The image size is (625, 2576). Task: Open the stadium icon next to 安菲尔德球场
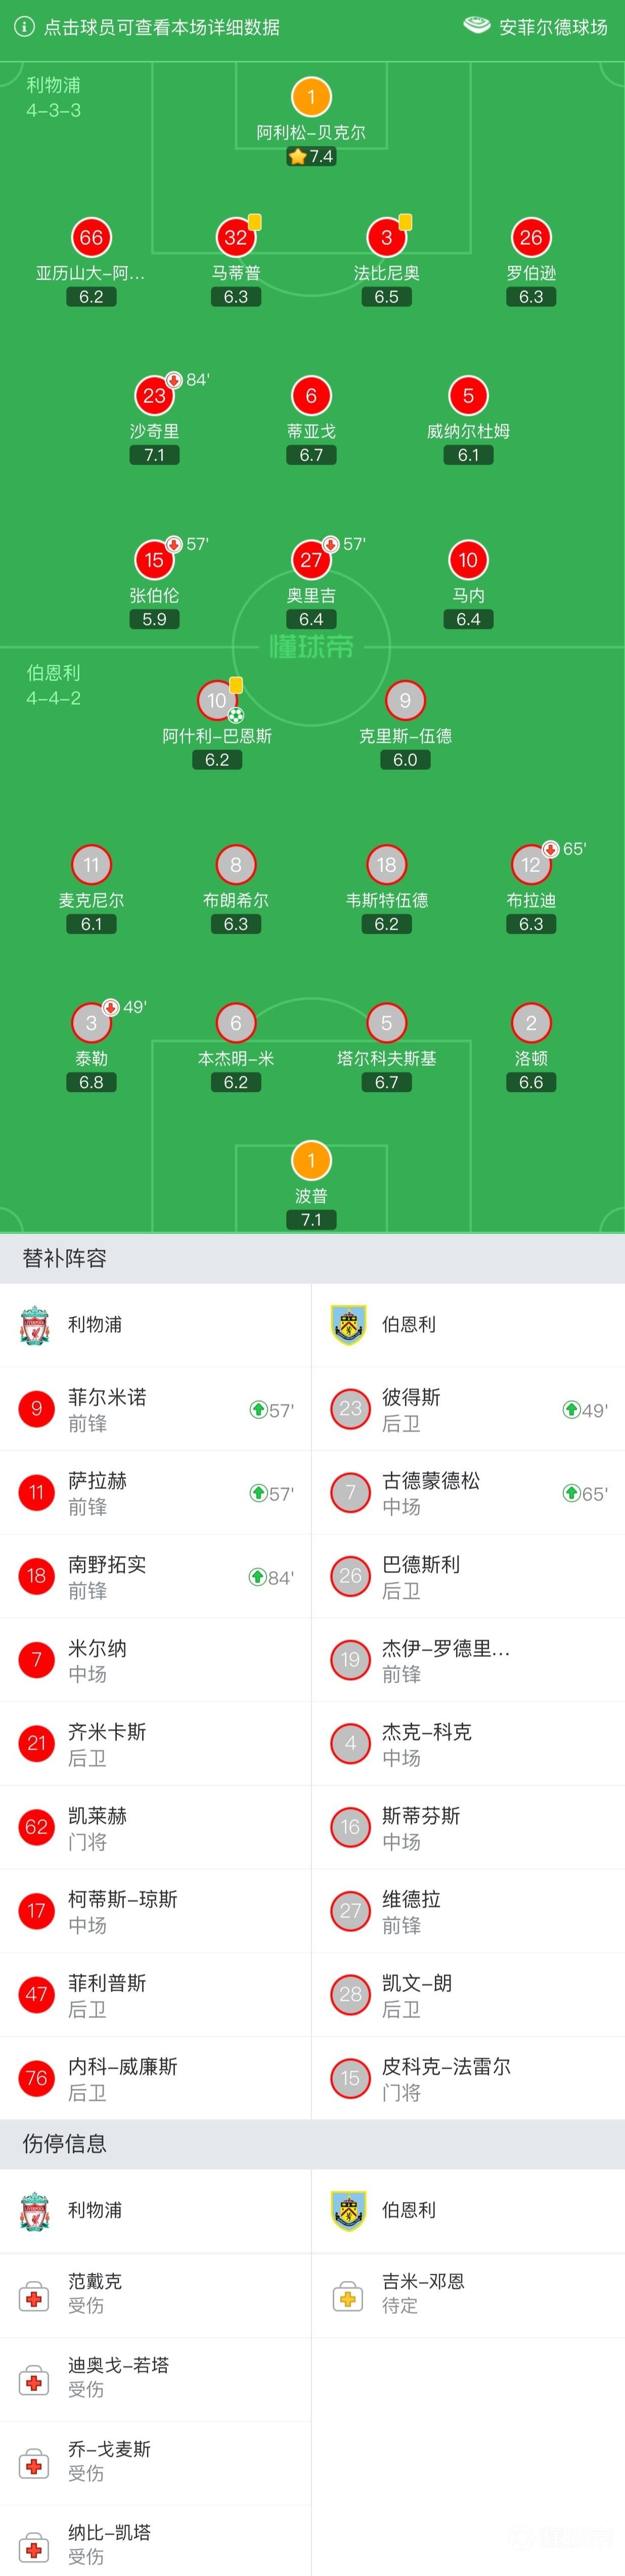(477, 26)
